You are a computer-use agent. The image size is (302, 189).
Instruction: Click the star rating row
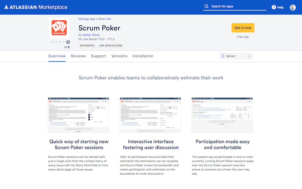pos(58,42)
